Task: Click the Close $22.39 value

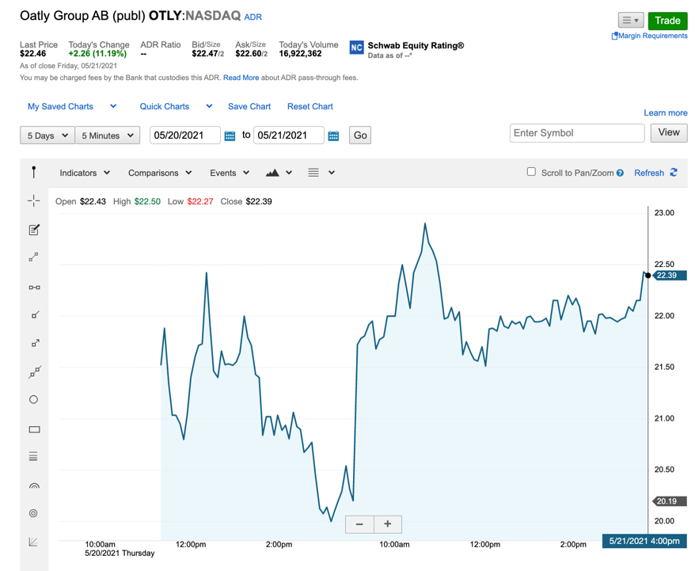Action: (259, 202)
